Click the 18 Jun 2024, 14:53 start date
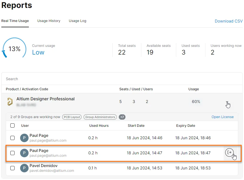This screenshot has height=180, width=244. tap(144, 168)
